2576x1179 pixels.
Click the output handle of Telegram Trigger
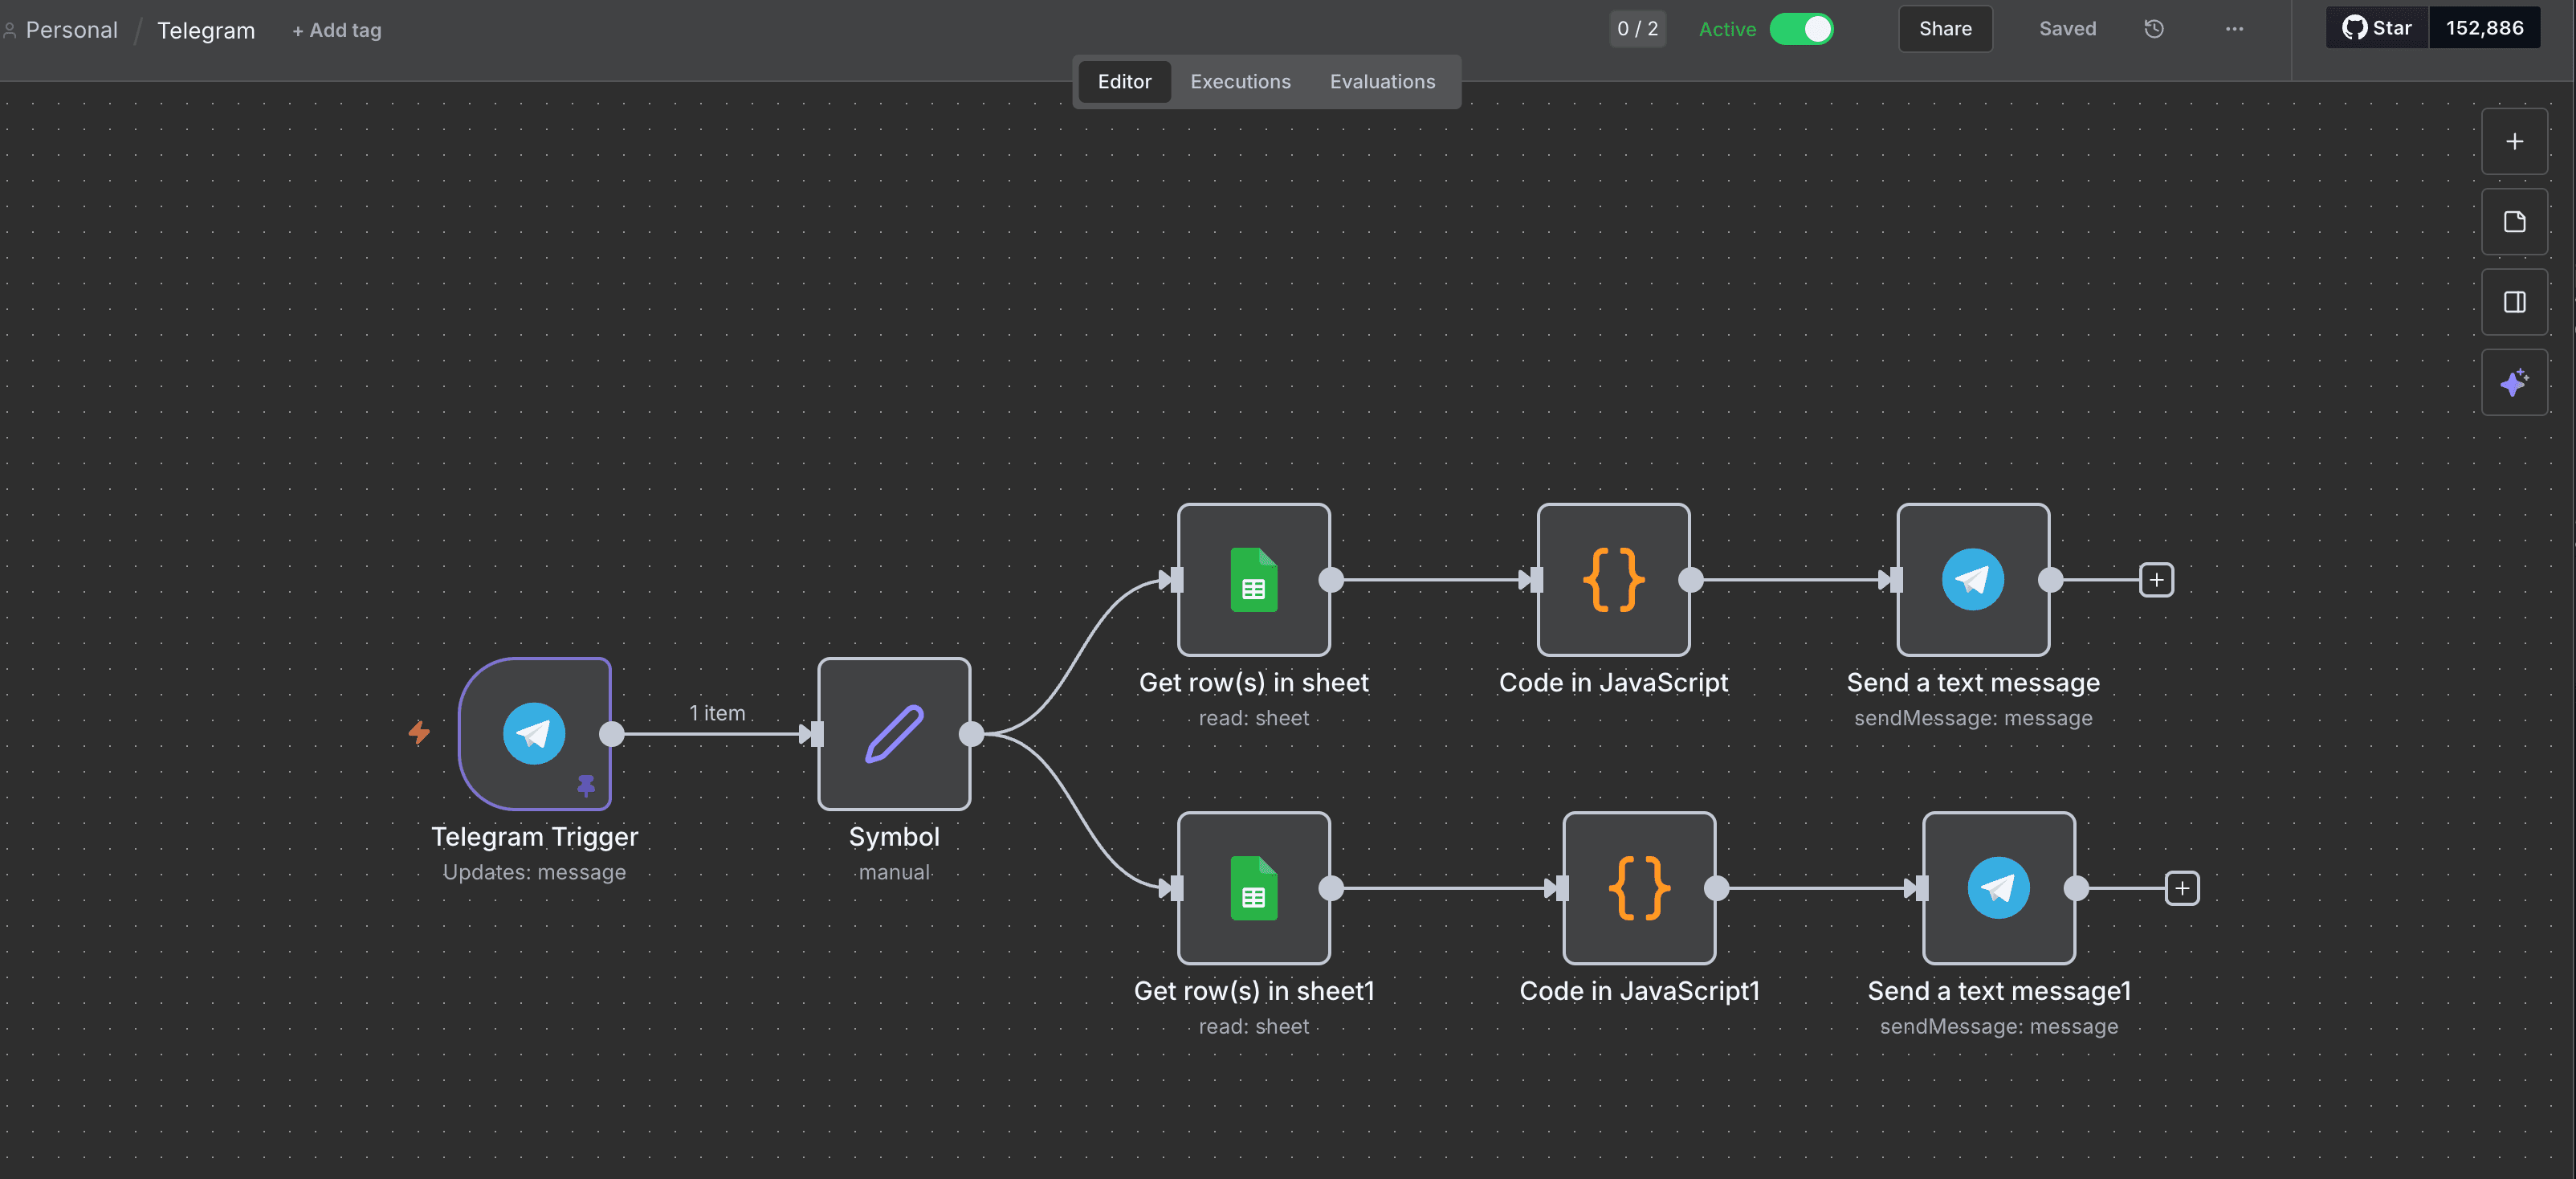[x=611, y=734]
